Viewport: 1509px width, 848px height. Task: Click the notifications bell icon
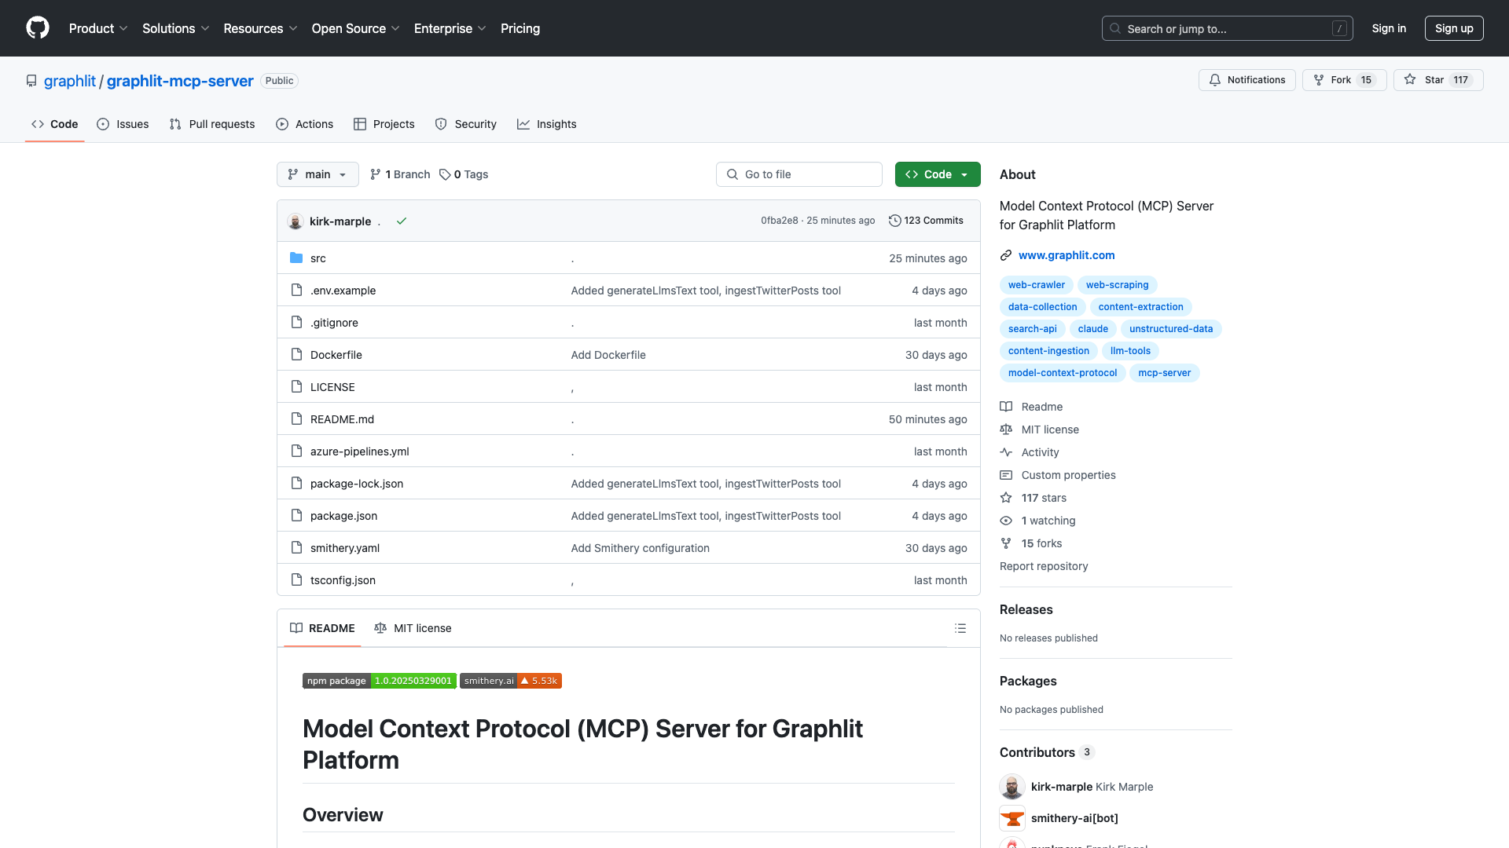[x=1215, y=80]
